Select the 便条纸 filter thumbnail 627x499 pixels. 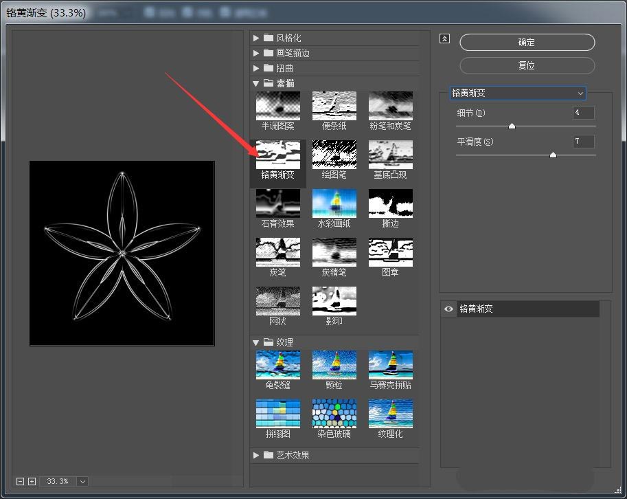click(x=334, y=106)
